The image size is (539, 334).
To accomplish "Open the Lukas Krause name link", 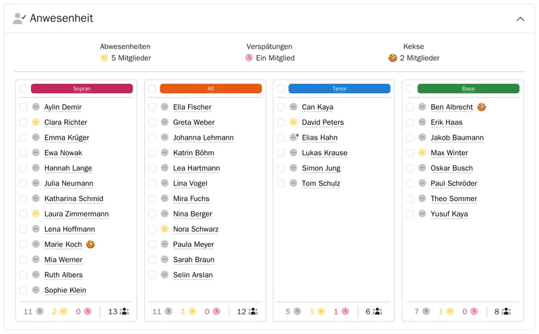I will pyautogui.click(x=325, y=152).
